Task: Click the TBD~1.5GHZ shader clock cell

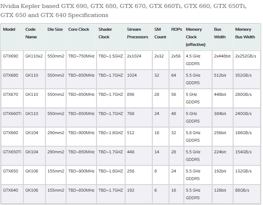Action: click(x=110, y=60)
